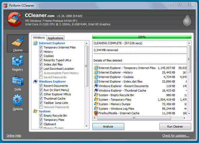Switch to the Applications tab
This screenshot has width=199, height=143.
tap(55, 38)
